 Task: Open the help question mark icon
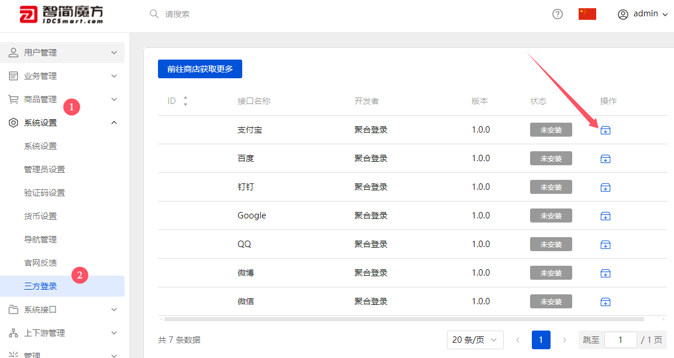556,13
